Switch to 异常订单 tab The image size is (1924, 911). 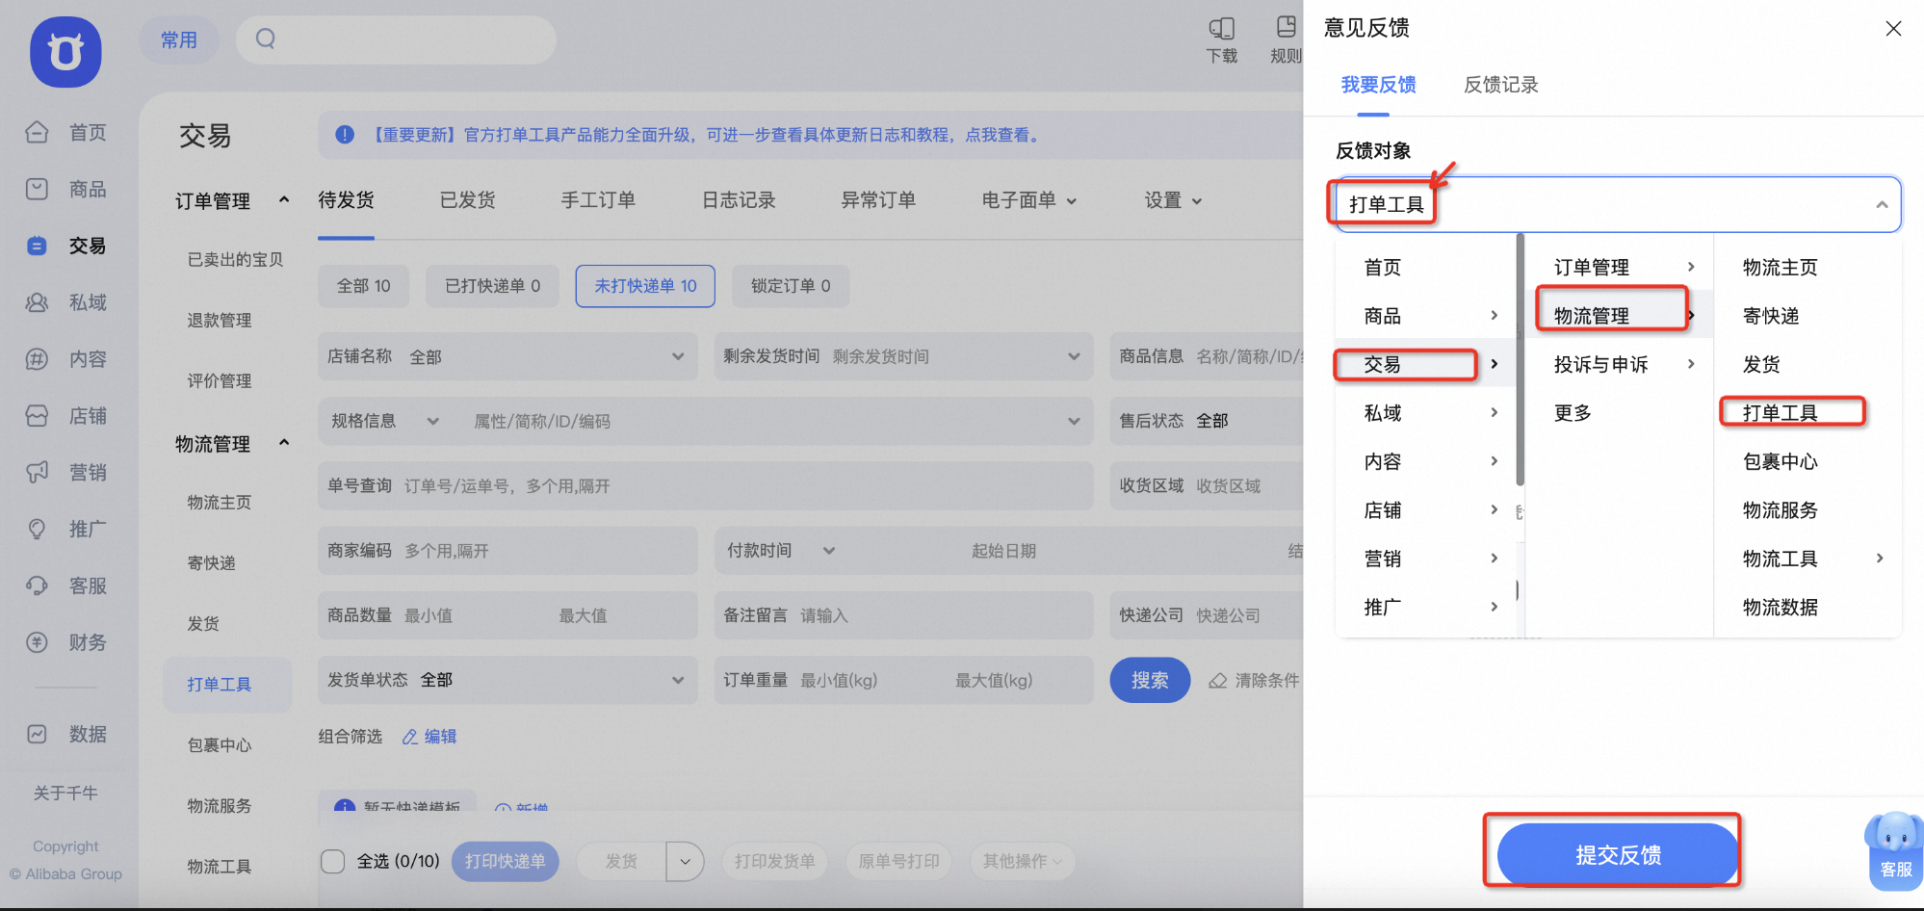pyautogui.click(x=878, y=200)
